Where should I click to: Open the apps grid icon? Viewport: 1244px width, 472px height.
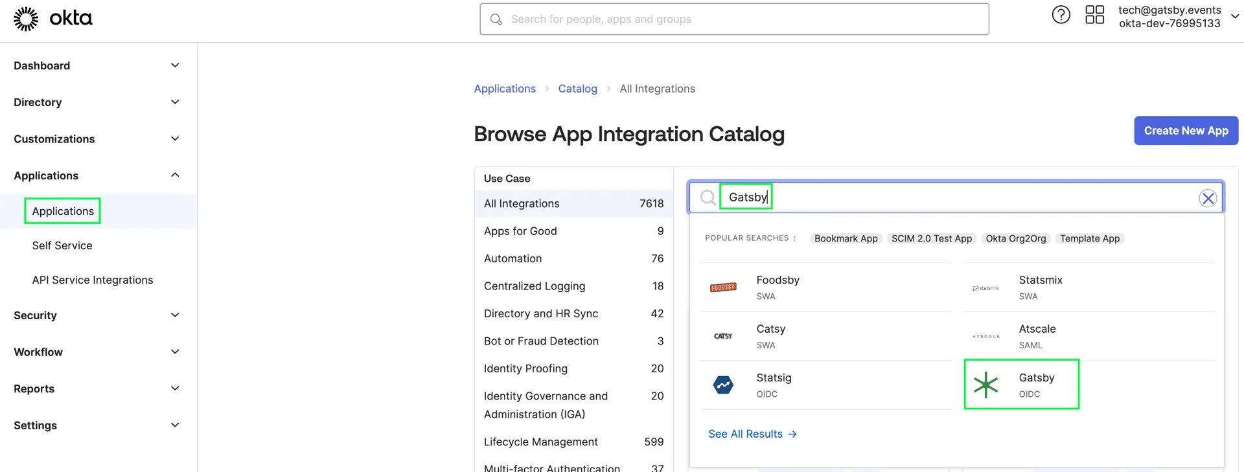1094,15
